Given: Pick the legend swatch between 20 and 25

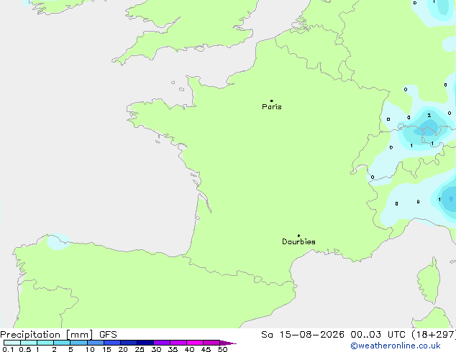Looking at the screenshot, I should 129,343.
